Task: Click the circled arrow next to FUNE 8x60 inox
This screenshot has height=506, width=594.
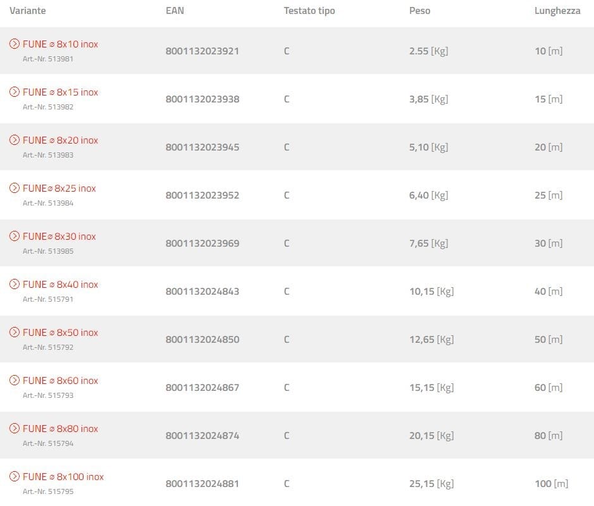Action: click(x=15, y=380)
